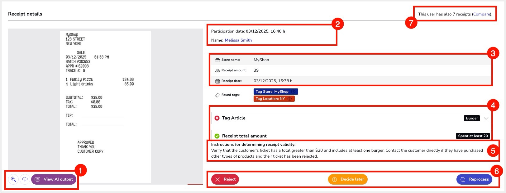The image size is (506, 193).
Task: Click the tag icon beside Found tags
Action: (217, 95)
